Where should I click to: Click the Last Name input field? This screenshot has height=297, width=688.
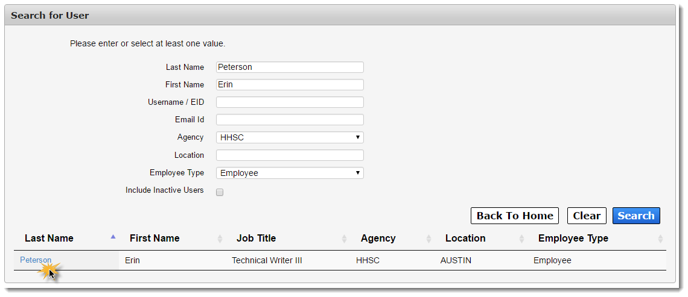290,67
